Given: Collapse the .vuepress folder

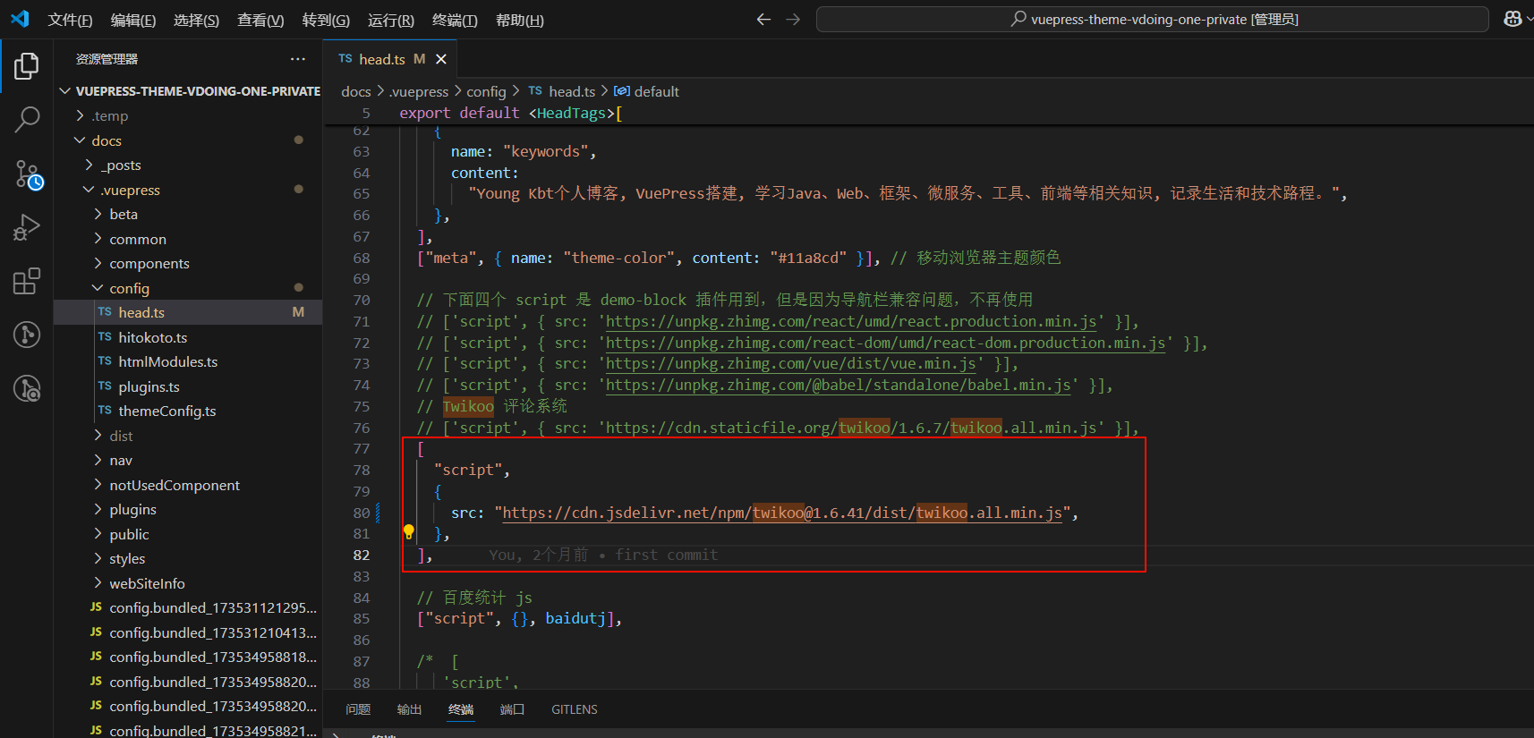Looking at the screenshot, I should [x=130, y=190].
